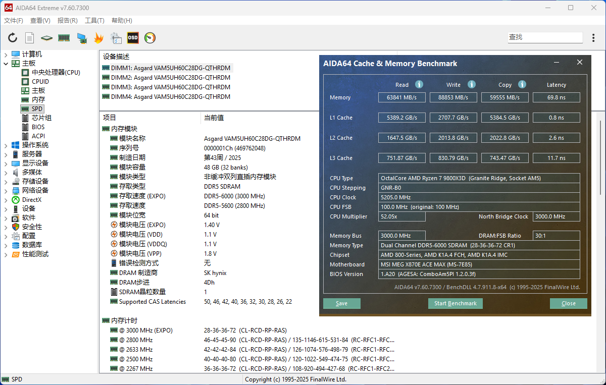The height and width of the screenshot is (385, 606).
Task: Expand the 操作系统 tree node
Action: 6,145
